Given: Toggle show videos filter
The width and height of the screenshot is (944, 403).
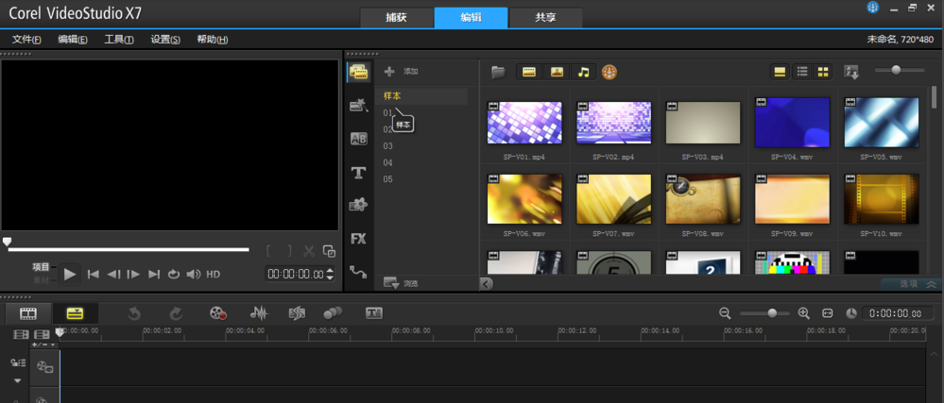Looking at the screenshot, I should (529, 72).
